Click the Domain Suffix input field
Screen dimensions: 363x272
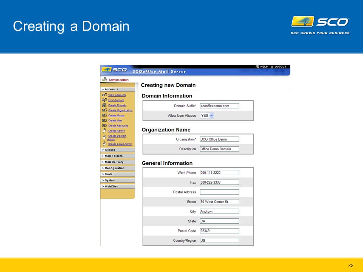219,106
